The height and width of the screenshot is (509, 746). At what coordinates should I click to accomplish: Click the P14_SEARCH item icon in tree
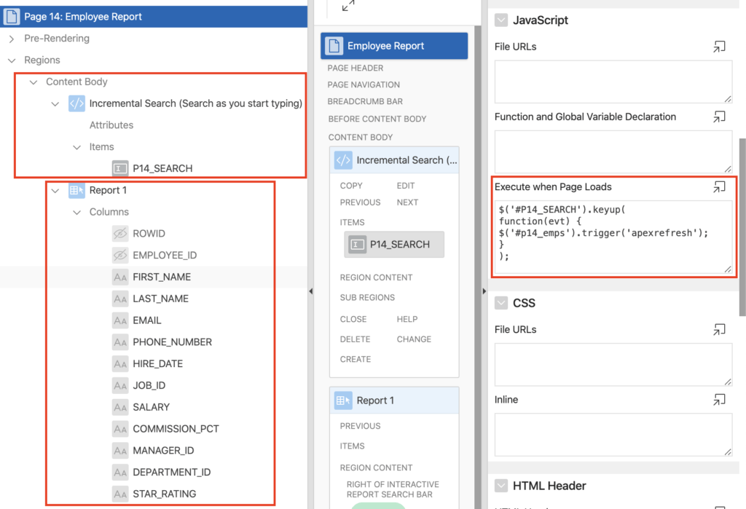click(120, 168)
